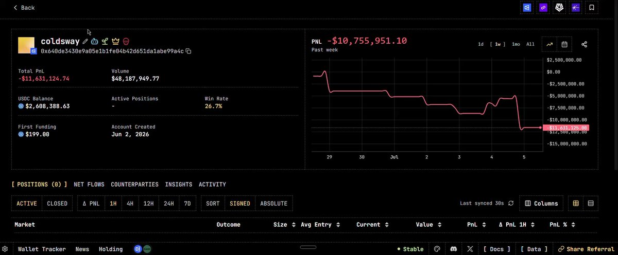This screenshot has width=618, height=255.
Task: Click the coldsway profile avatar
Action: (x=26, y=45)
